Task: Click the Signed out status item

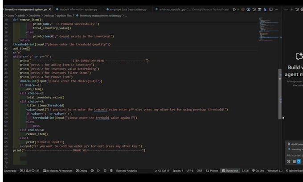Action: (x=230, y=170)
